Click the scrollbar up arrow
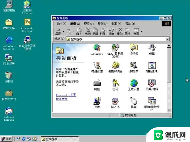 [169, 46]
